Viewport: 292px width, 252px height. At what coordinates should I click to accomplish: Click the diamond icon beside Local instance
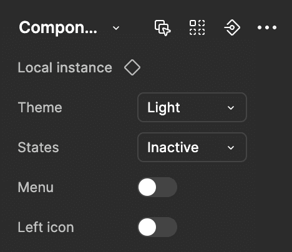point(132,67)
